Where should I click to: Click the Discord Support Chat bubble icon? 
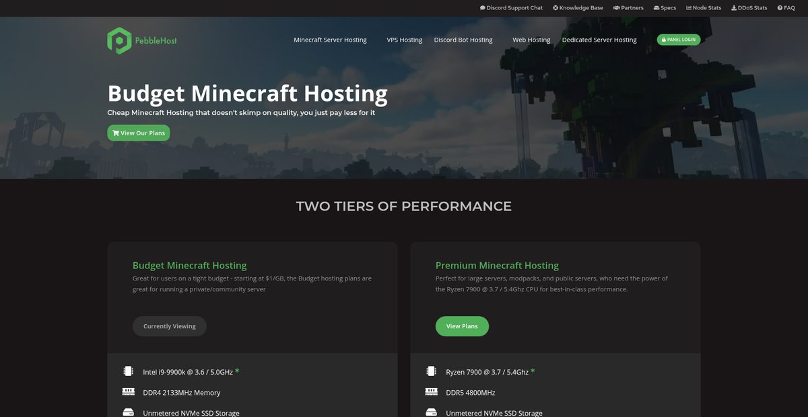coord(483,8)
